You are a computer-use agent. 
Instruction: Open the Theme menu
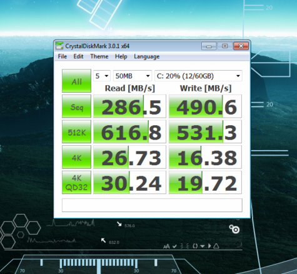pyautogui.click(x=99, y=56)
